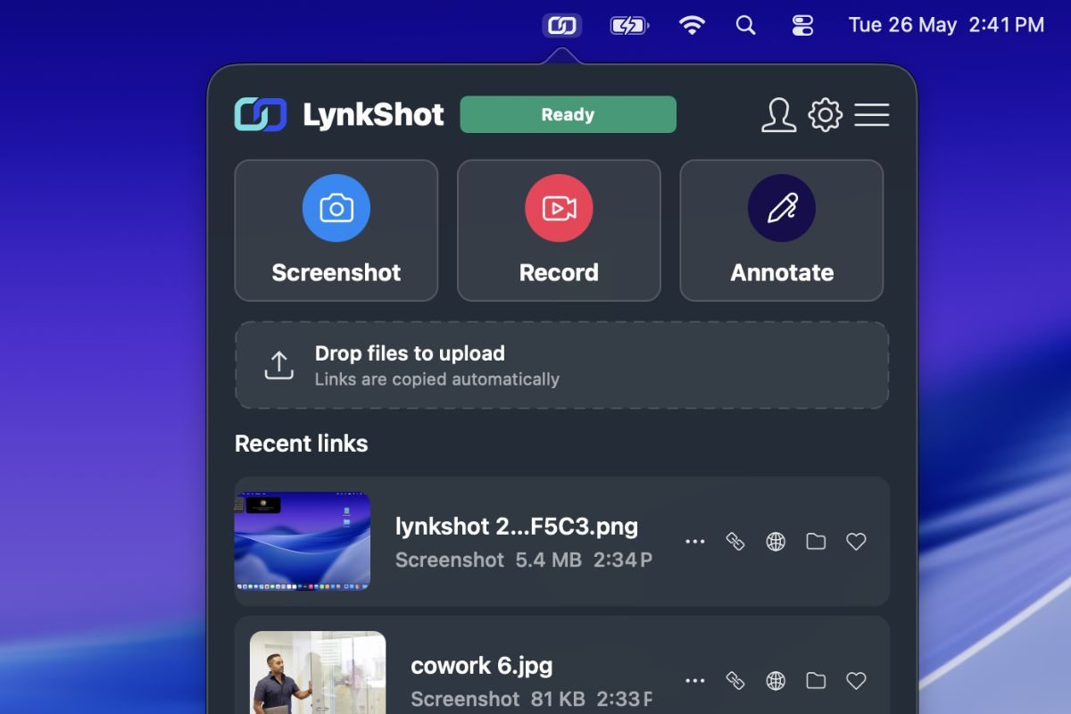The width and height of the screenshot is (1071, 714).
Task: Open more options for lynkshot 2...F5C3.png
Action: pos(694,542)
